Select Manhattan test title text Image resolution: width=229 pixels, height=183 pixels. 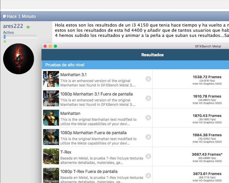[x=70, y=113]
